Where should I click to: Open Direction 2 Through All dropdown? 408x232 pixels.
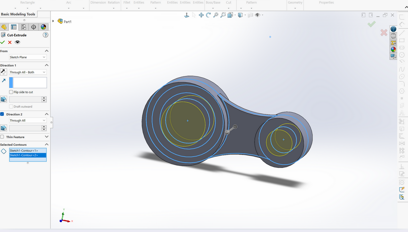(28, 121)
